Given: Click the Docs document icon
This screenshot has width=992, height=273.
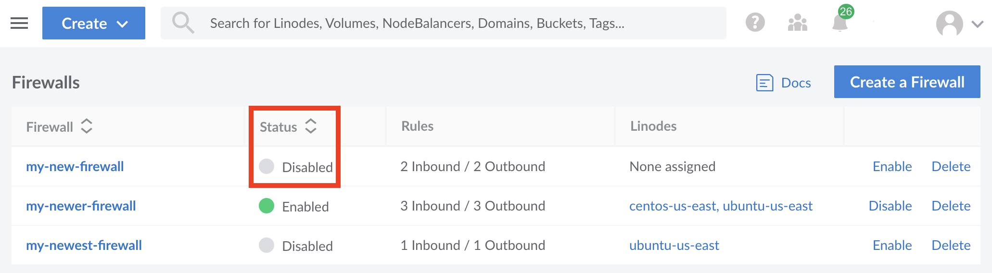Looking at the screenshot, I should click(764, 83).
